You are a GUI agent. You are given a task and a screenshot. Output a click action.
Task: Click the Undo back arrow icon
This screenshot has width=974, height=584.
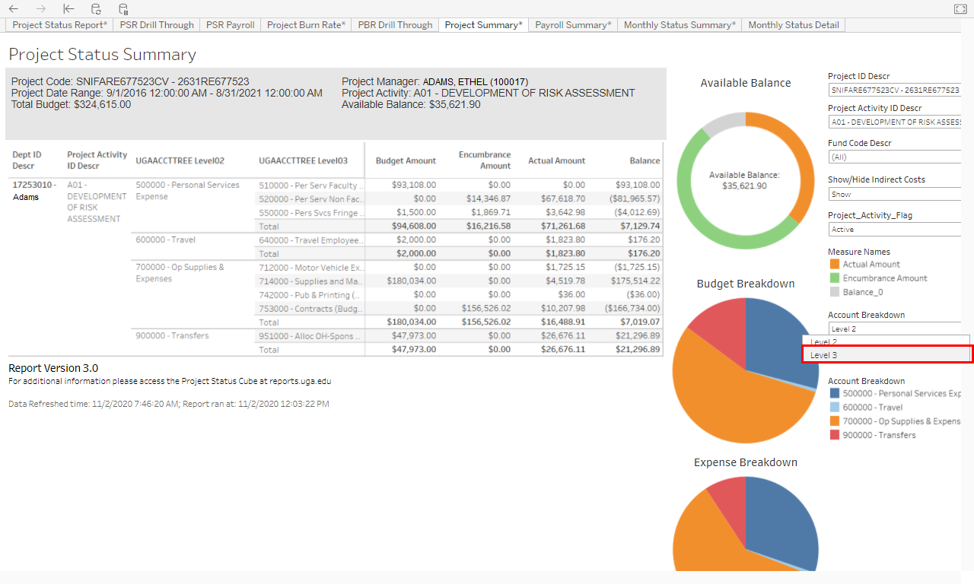point(14,9)
